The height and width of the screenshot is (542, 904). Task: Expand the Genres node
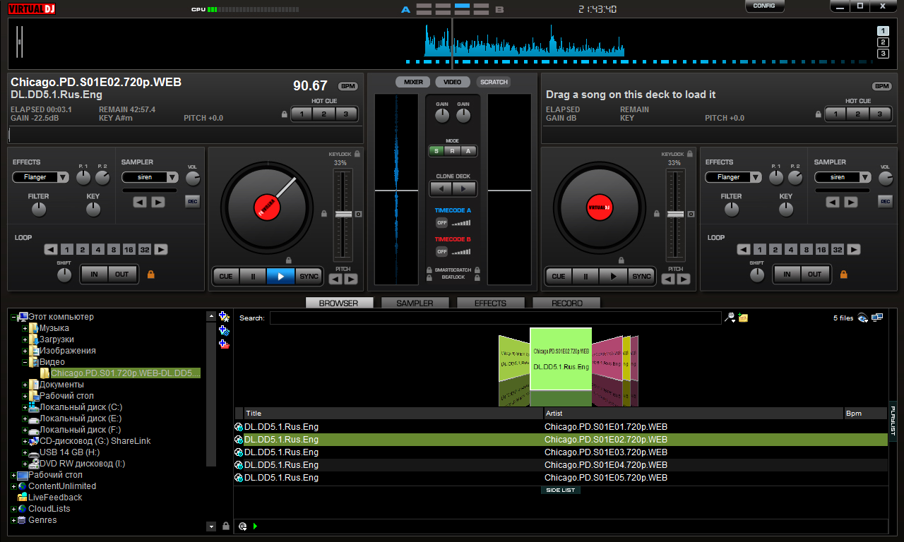[13, 520]
